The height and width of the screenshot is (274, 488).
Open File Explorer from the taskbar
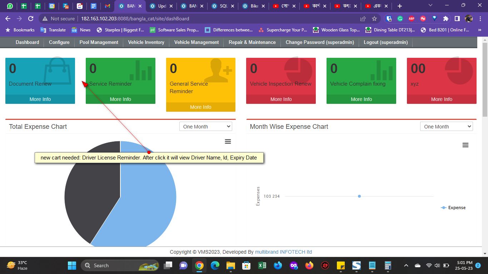point(230,265)
